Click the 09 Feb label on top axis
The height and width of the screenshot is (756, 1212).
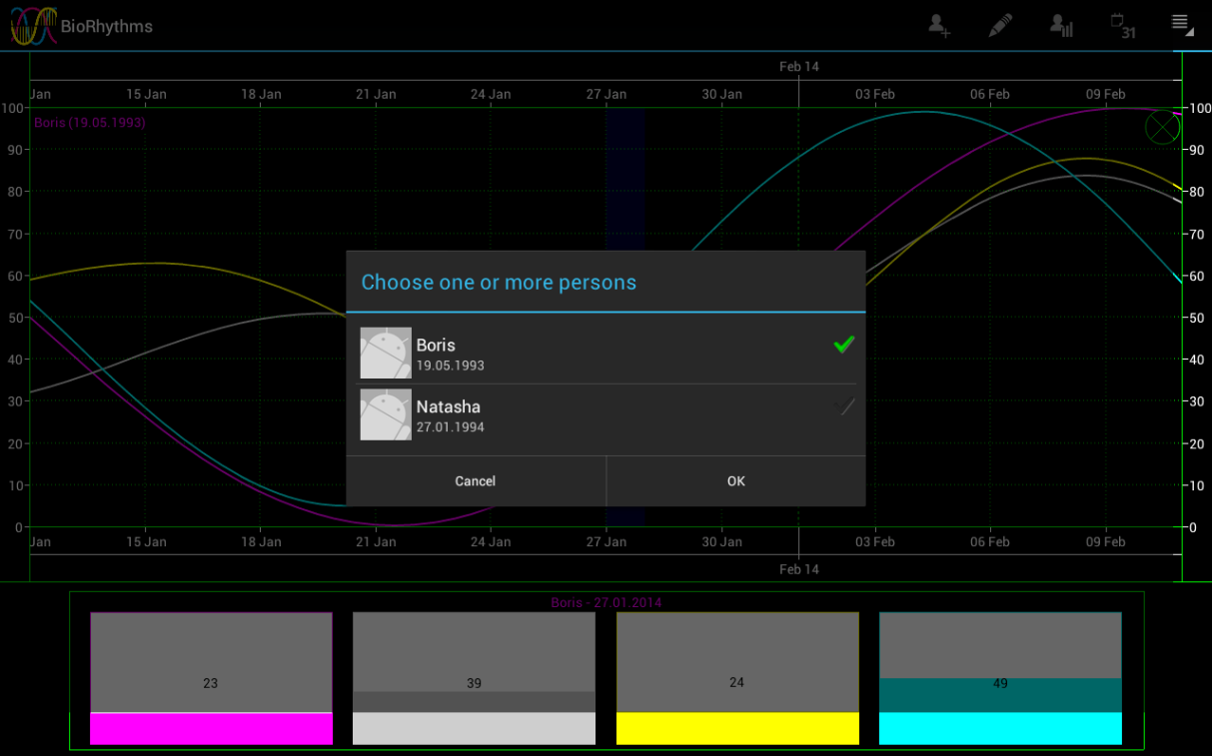(x=1106, y=94)
